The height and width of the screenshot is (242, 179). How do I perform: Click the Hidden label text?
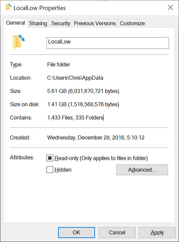63,170
